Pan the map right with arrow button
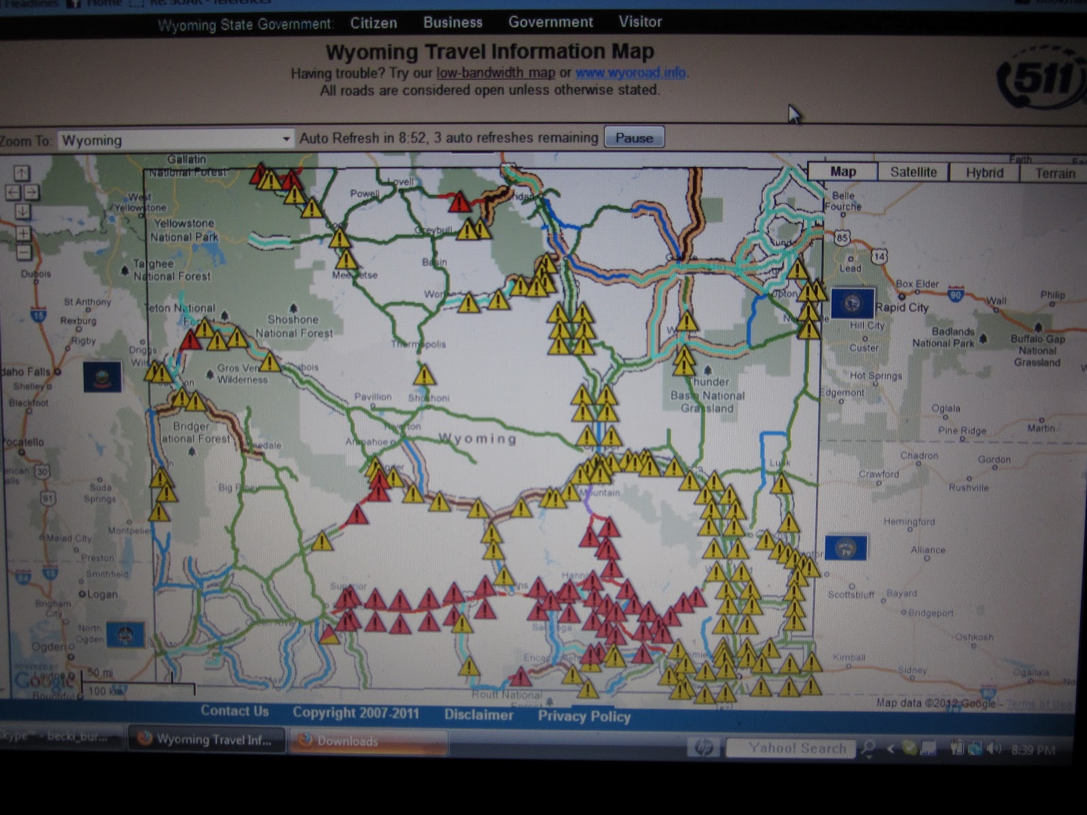The width and height of the screenshot is (1087, 815). (x=31, y=192)
